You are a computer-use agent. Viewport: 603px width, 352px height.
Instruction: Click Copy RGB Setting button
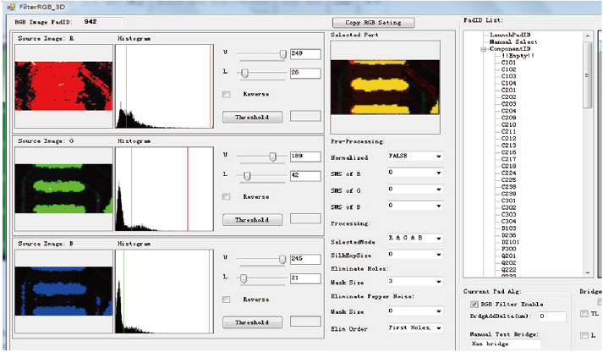(x=372, y=22)
